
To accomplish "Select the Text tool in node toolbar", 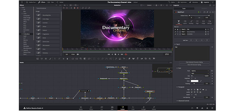I will coord(46,59).
